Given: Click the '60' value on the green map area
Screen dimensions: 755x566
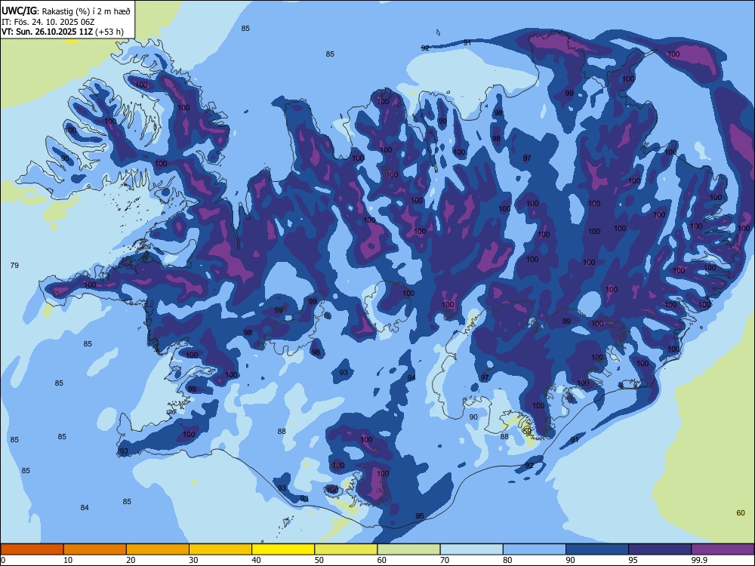Looking at the screenshot, I should click(741, 512).
